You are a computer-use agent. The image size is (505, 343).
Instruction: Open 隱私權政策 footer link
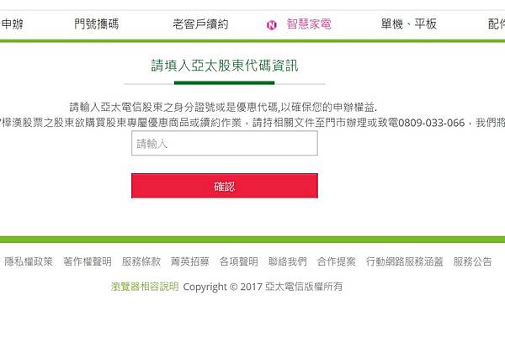click(x=29, y=261)
